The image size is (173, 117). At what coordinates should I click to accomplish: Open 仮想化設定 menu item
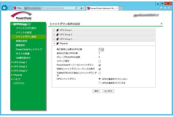tap(21, 41)
